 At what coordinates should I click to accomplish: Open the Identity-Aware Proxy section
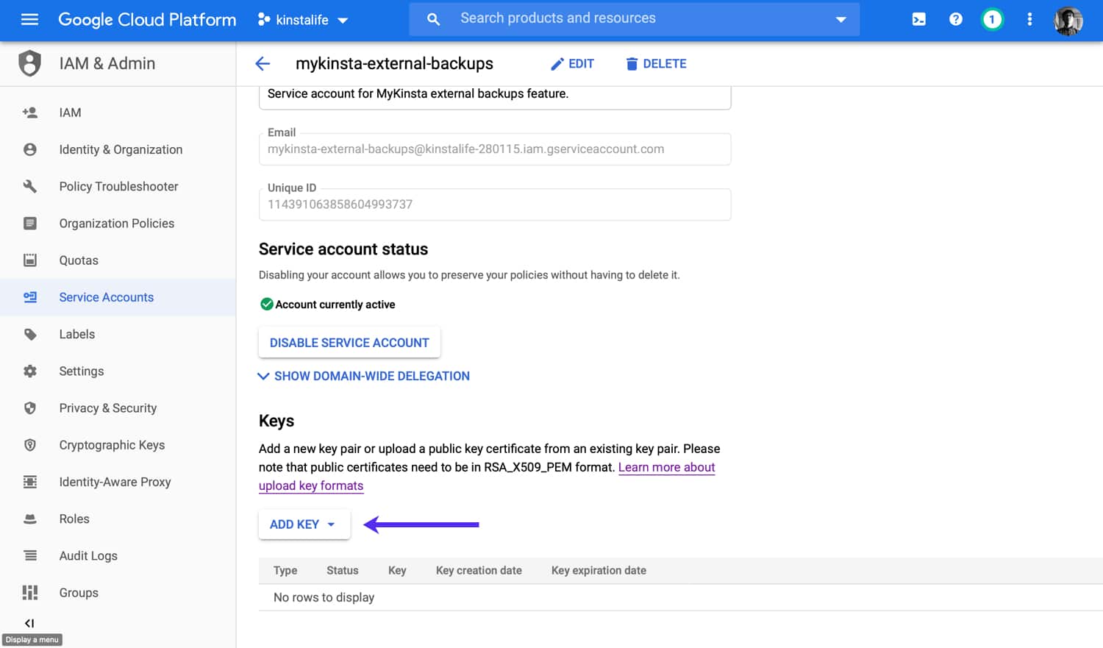pyautogui.click(x=115, y=481)
